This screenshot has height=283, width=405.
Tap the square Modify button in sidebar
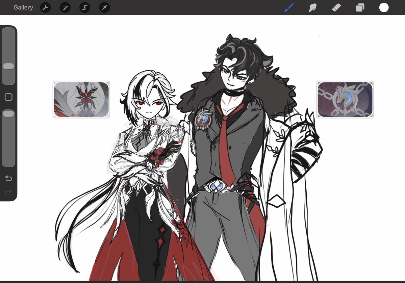[x=8, y=97]
